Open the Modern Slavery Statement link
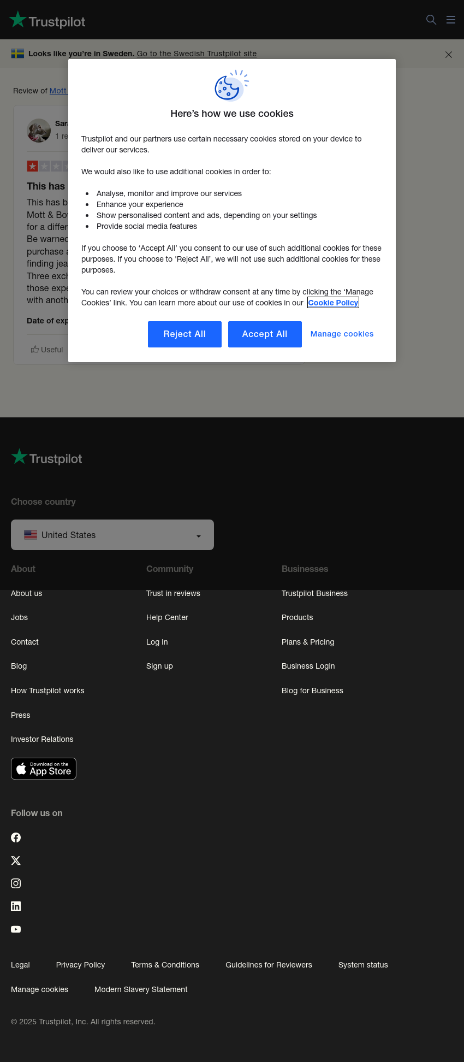 (x=141, y=989)
